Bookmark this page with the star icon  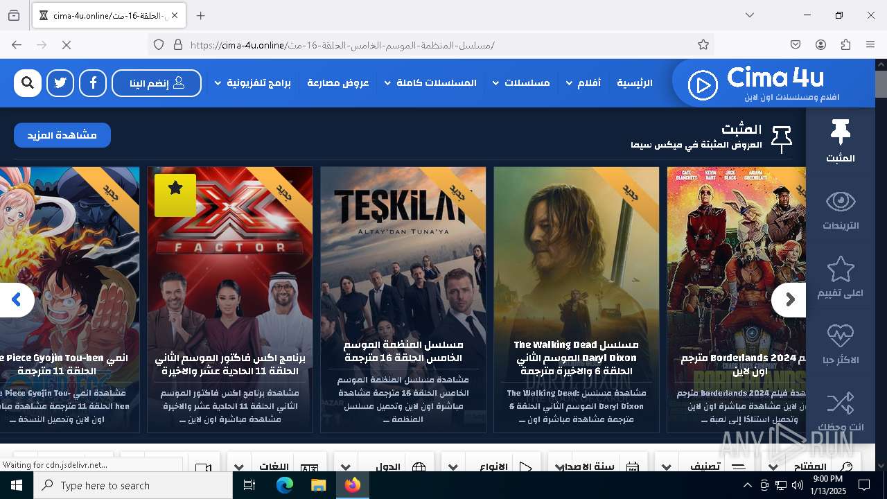pos(703,45)
